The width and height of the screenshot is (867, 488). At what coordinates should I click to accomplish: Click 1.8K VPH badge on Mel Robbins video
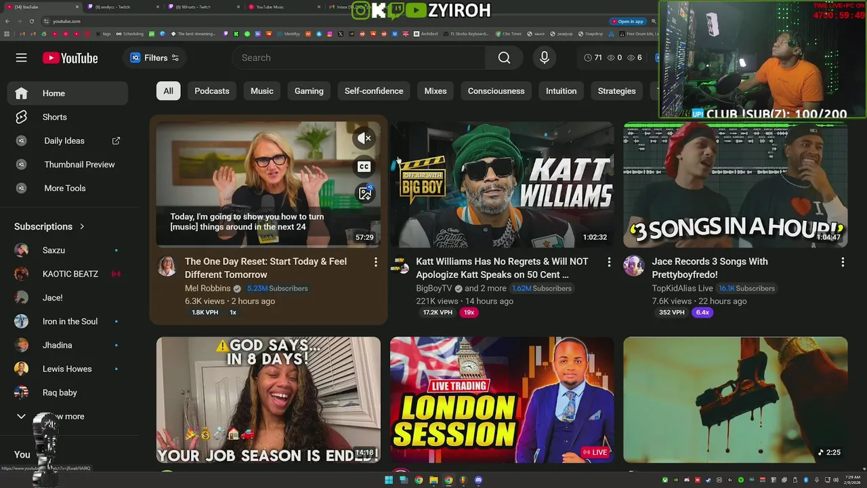coord(205,312)
